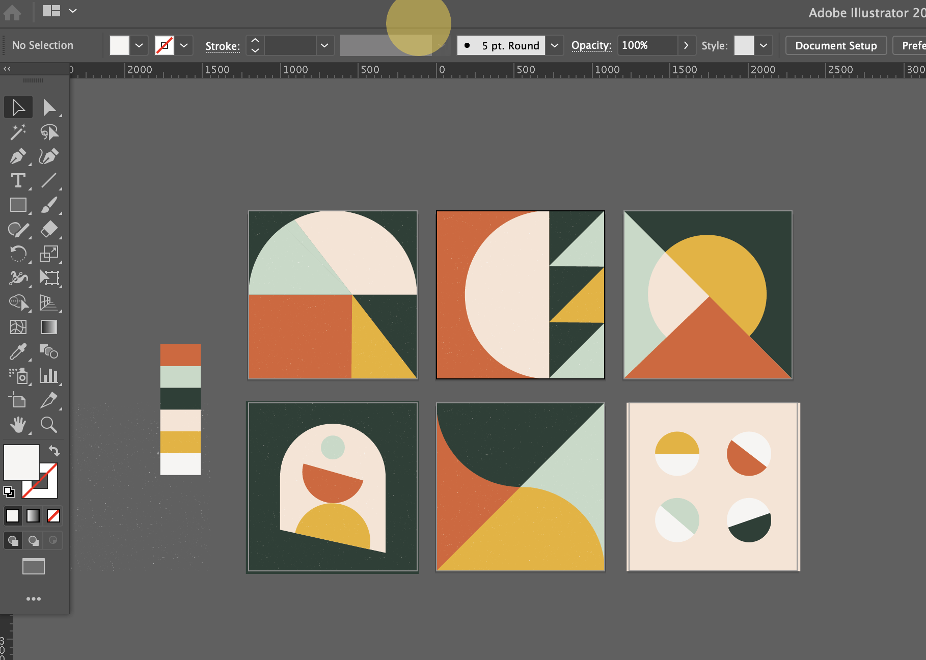Open the 5 pt. Round brush dropdown
The width and height of the screenshot is (926, 660).
coord(555,45)
